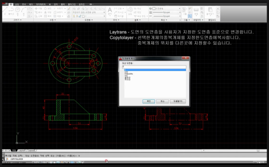Click the Rotate (회전) tool
Viewport: 269px width, 167px height.
point(48,8)
